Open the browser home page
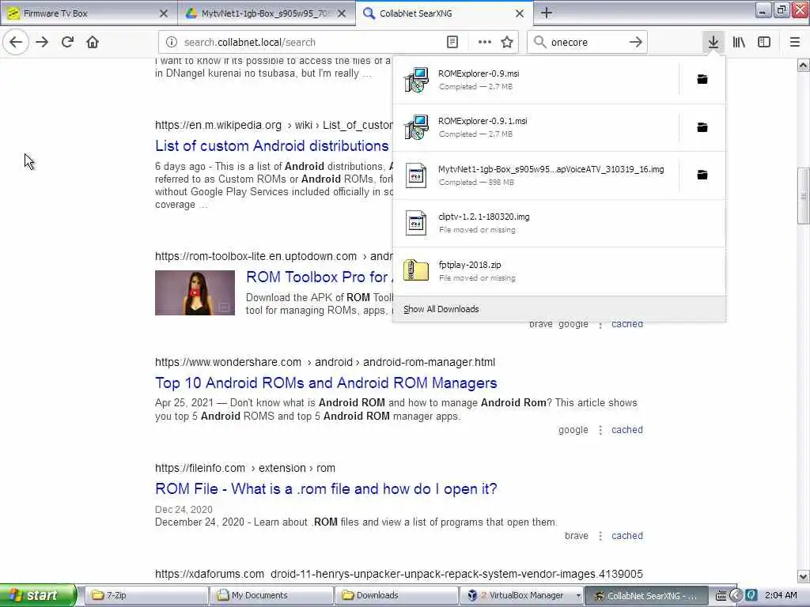Image resolution: width=810 pixels, height=607 pixels. pos(93,42)
